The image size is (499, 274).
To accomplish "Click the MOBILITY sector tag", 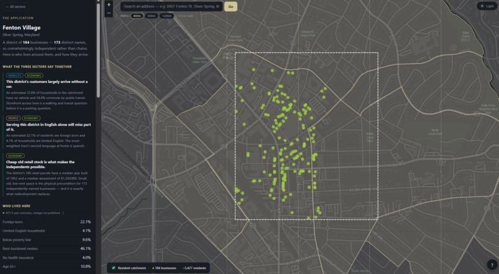I will coord(15,75).
